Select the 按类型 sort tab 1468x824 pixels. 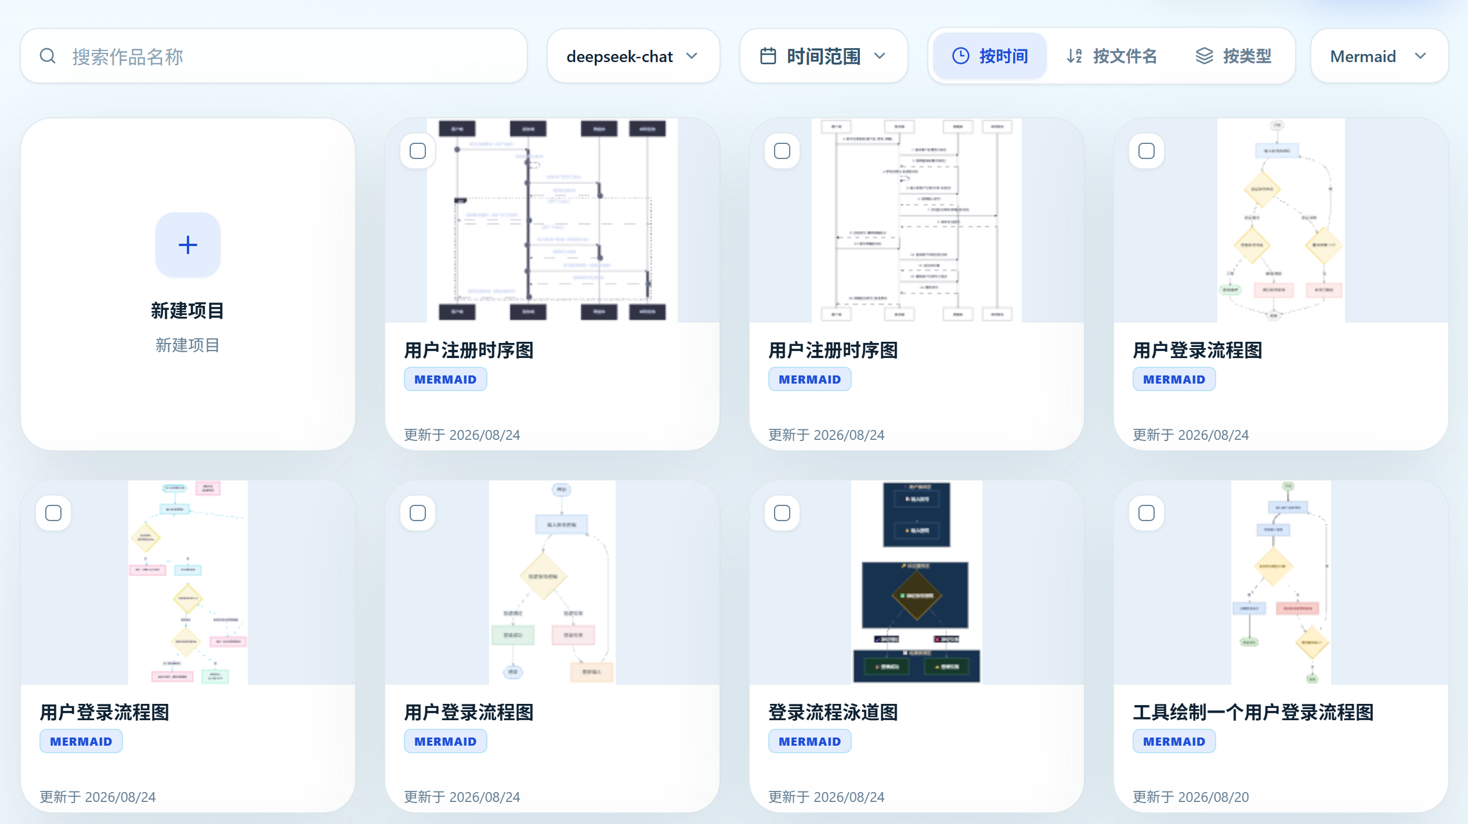pos(1234,56)
